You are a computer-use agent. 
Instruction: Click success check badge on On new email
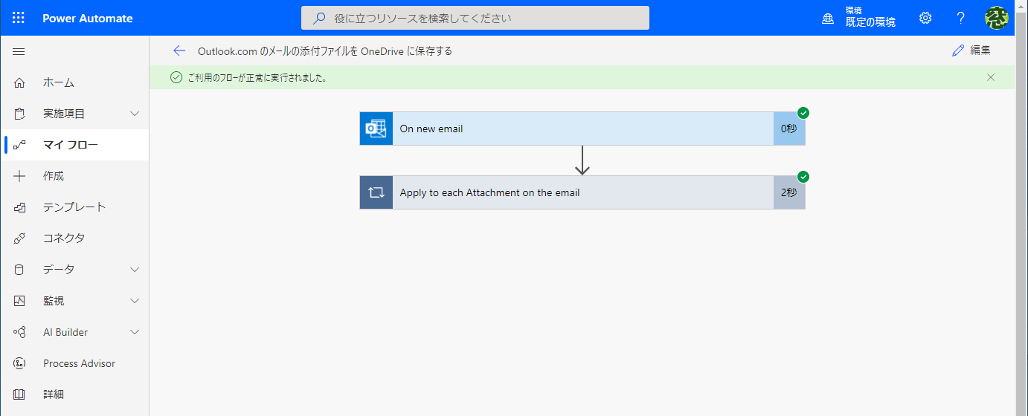pyautogui.click(x=803, y=113)
